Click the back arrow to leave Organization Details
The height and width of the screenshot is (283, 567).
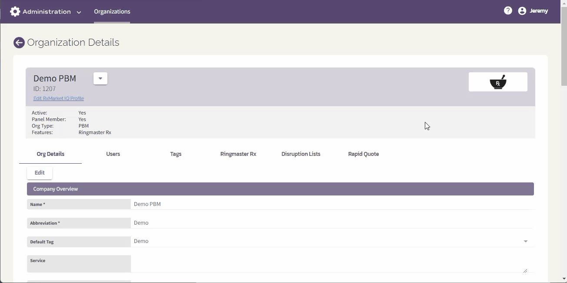tap(18, 42)
